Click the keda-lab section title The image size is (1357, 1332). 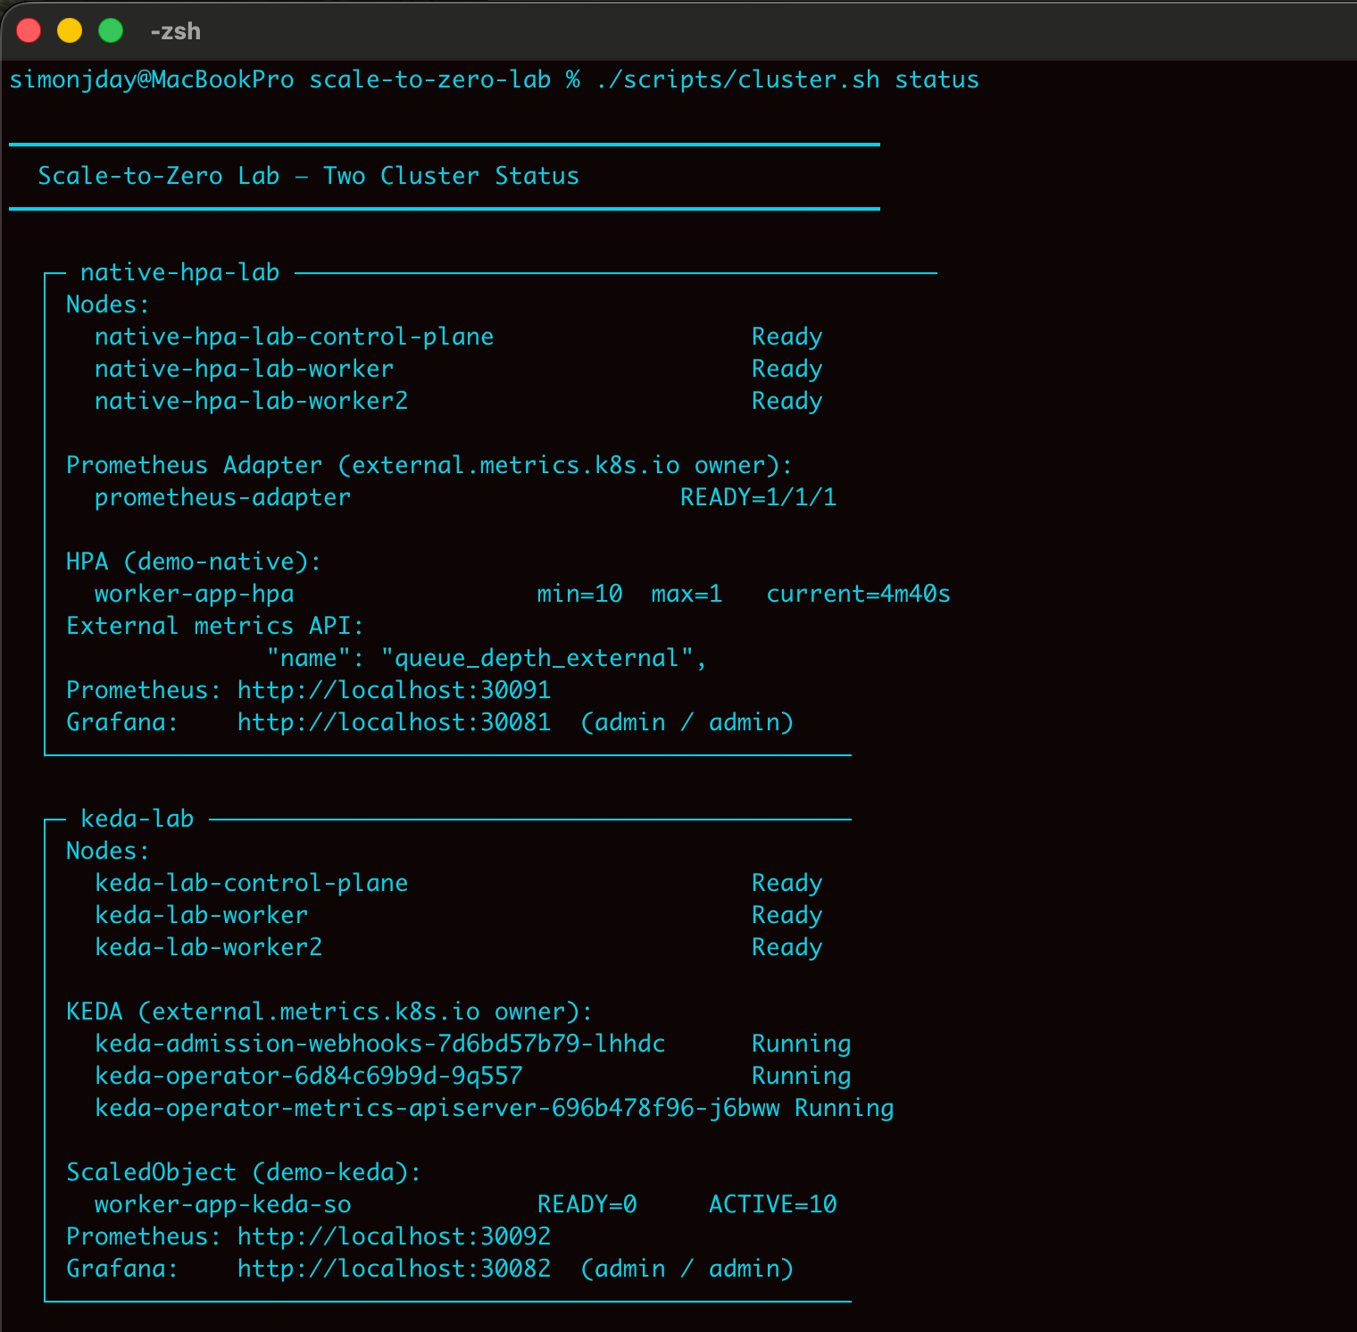click(x=137, y=819)
